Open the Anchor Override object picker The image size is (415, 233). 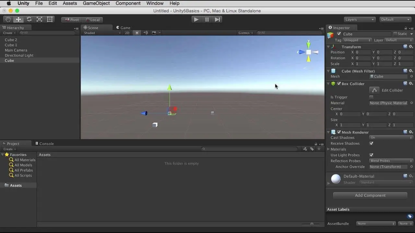pos(411,167)
